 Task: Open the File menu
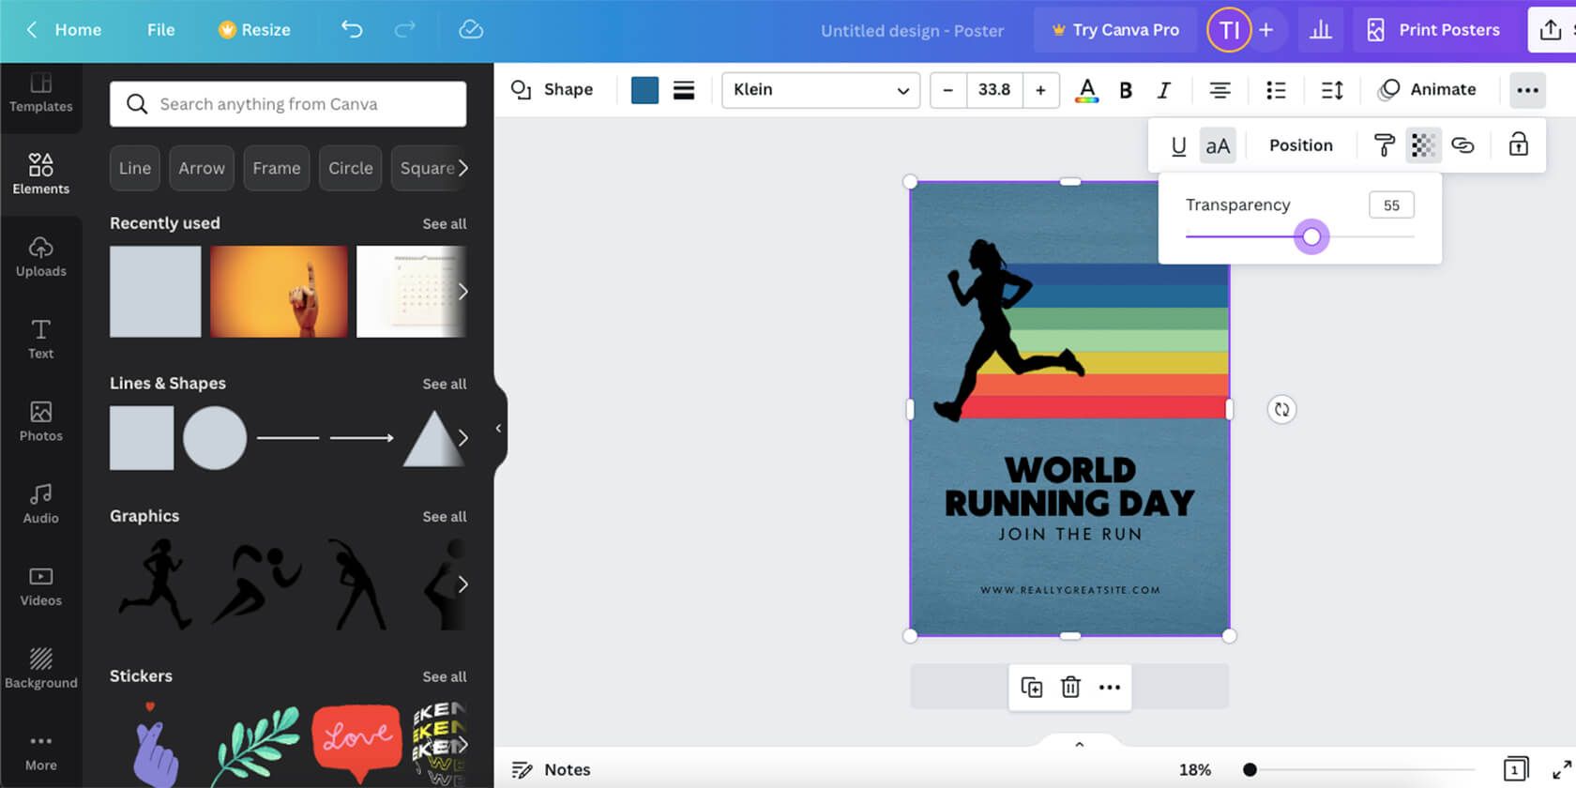click(160, 30)
